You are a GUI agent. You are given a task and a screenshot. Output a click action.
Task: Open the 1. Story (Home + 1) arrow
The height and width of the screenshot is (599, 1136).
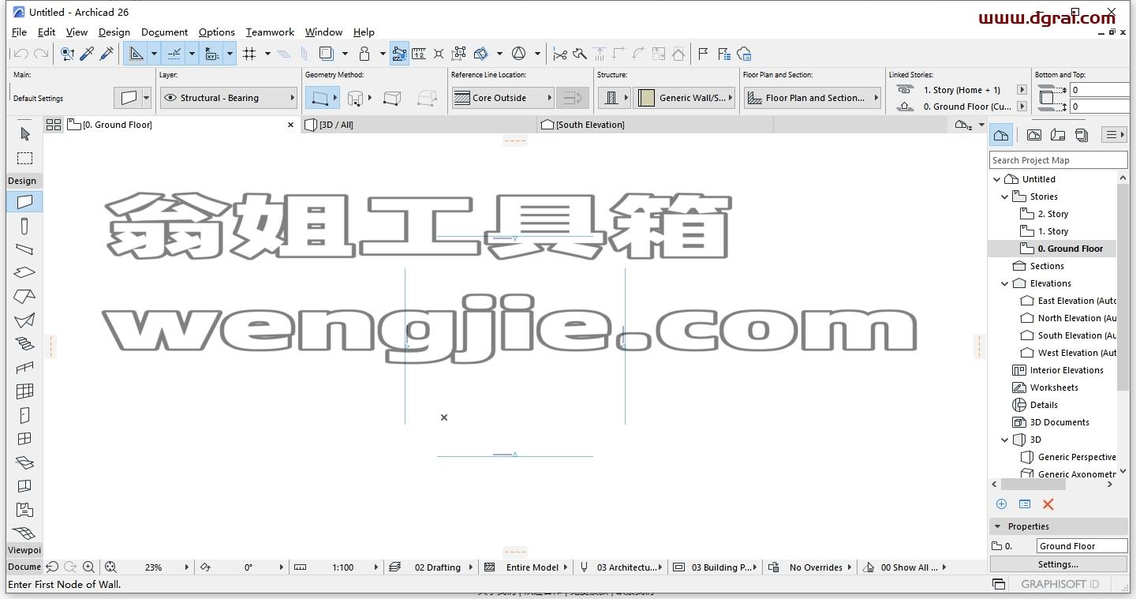(x=1022, y=90)
